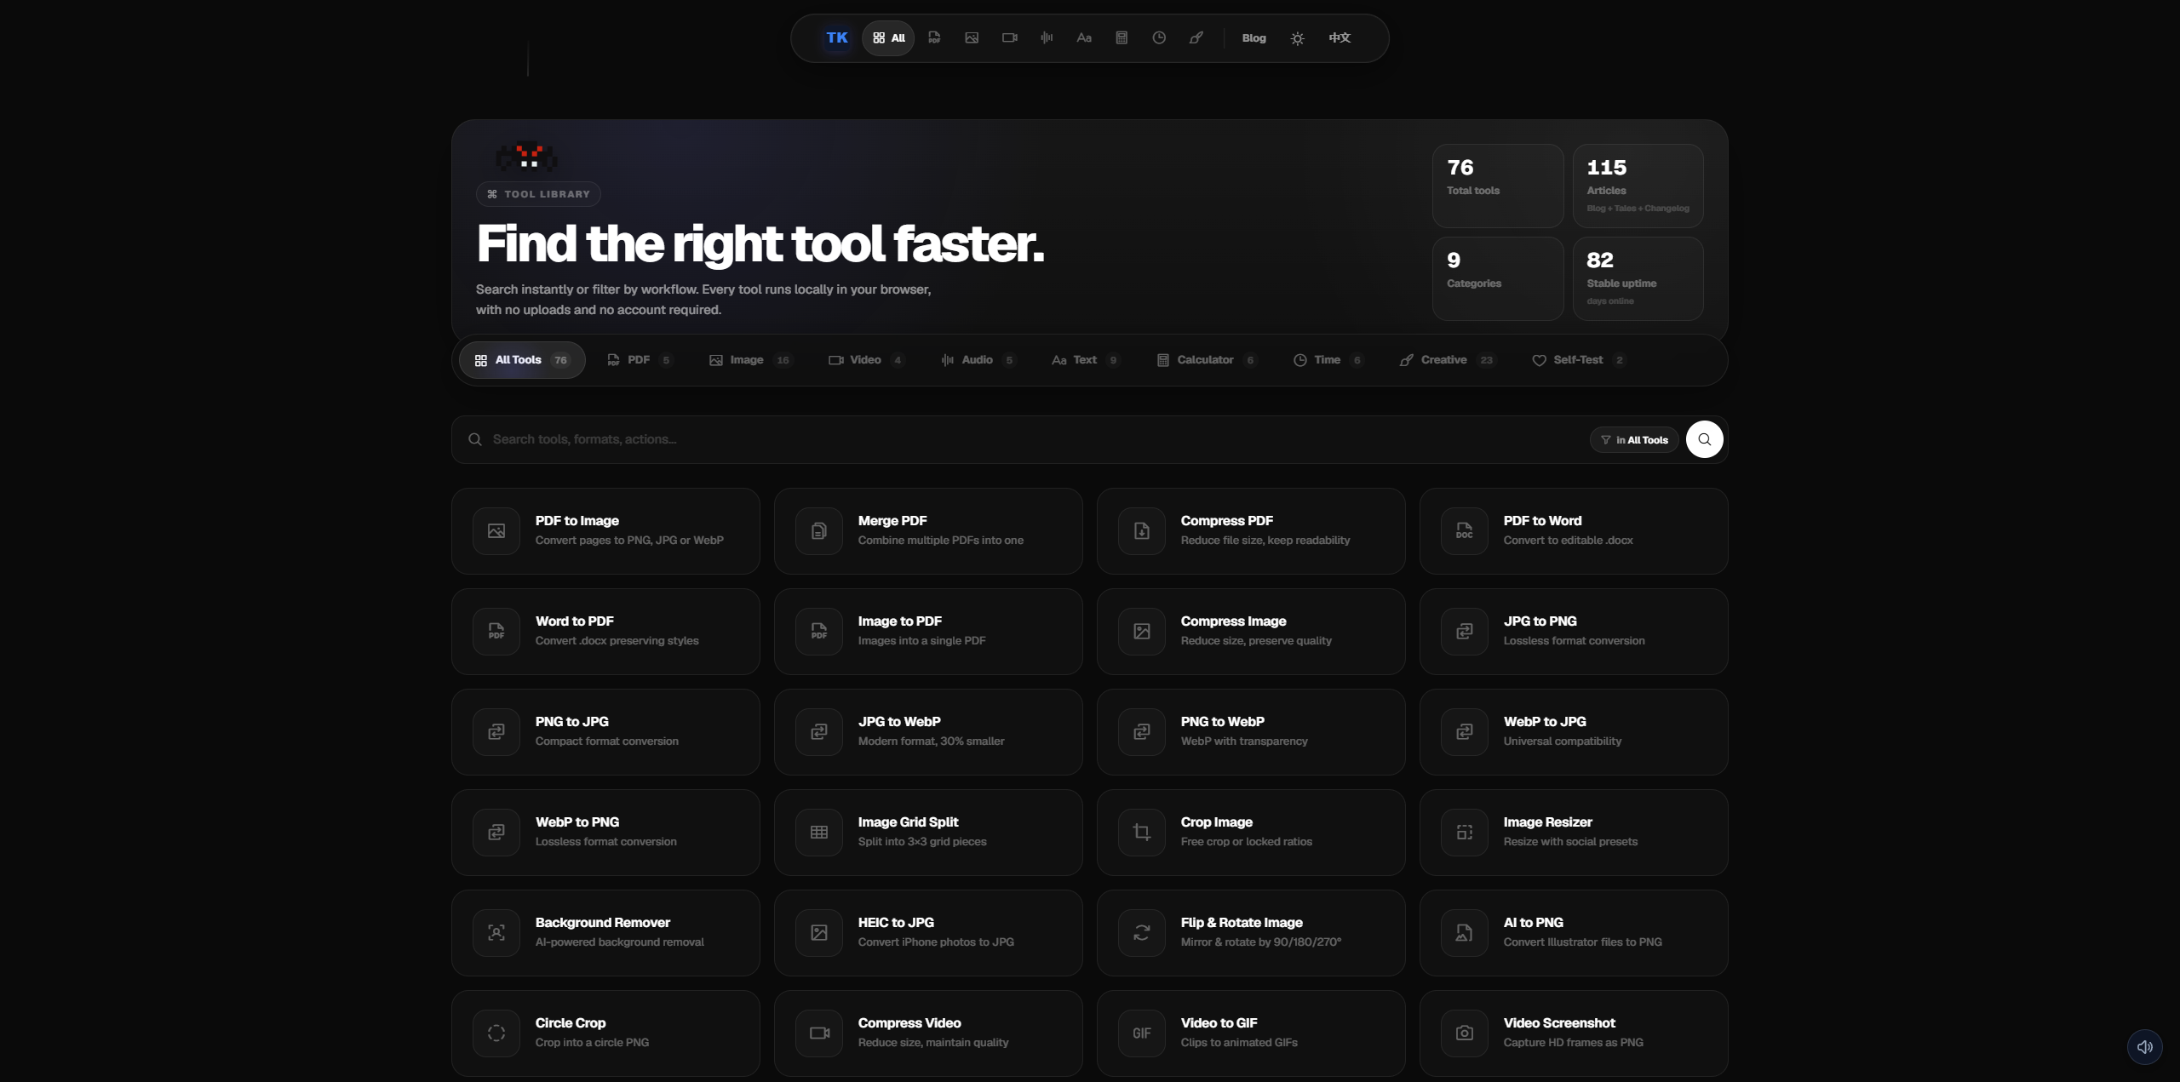The height and width of the screenshot is (1082, 2180).
Task: Filter by Time category tab
Action: pos(1328,360)
